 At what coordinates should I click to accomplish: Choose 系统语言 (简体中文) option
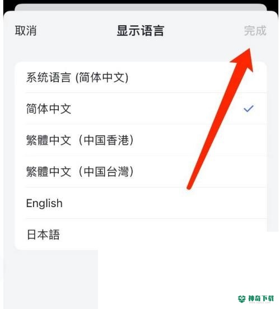(x=141, y=77)
